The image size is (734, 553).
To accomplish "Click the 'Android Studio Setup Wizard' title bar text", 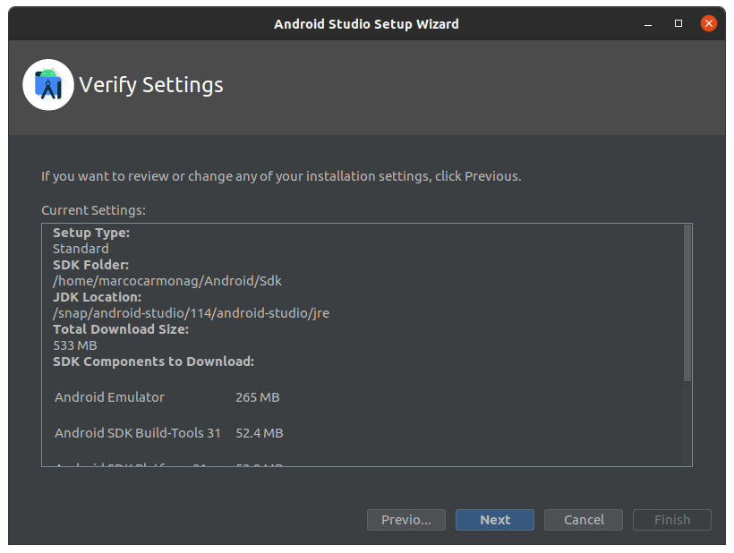I will pyautogui.click(x=366, y=24).
